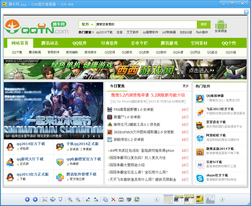Select the 腾讯动态 navigation tab
The width and height of the screenshot is (251, 206).
coord(50,43)
